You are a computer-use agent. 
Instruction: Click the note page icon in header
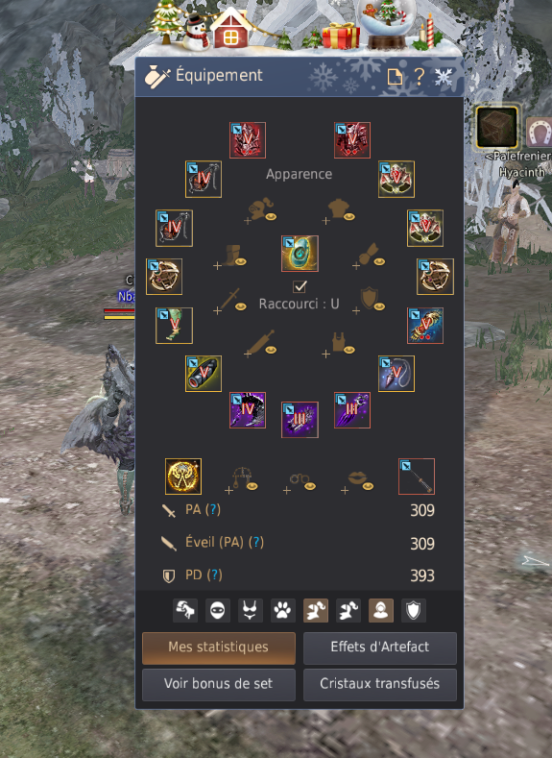click(395, 77)
